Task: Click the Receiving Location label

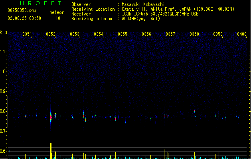Action: coord(93,9)
